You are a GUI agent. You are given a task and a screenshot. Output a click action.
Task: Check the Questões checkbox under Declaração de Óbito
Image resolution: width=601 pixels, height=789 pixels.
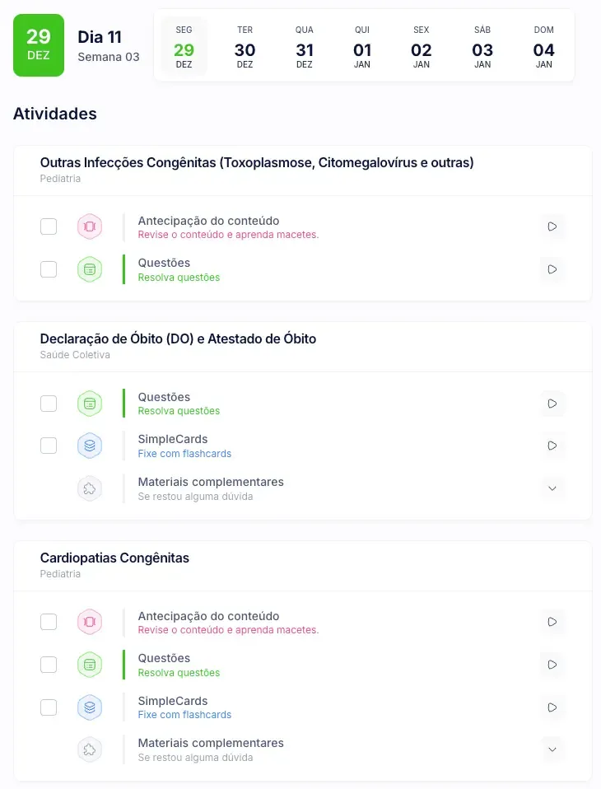coord(49,404)
